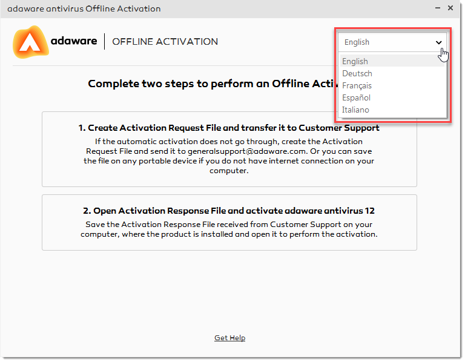Screen dimensions: 465x362
Task: Click the OFFLINE ACTIVATION header text
Action: pyautogui.click(x=165, y=42)
